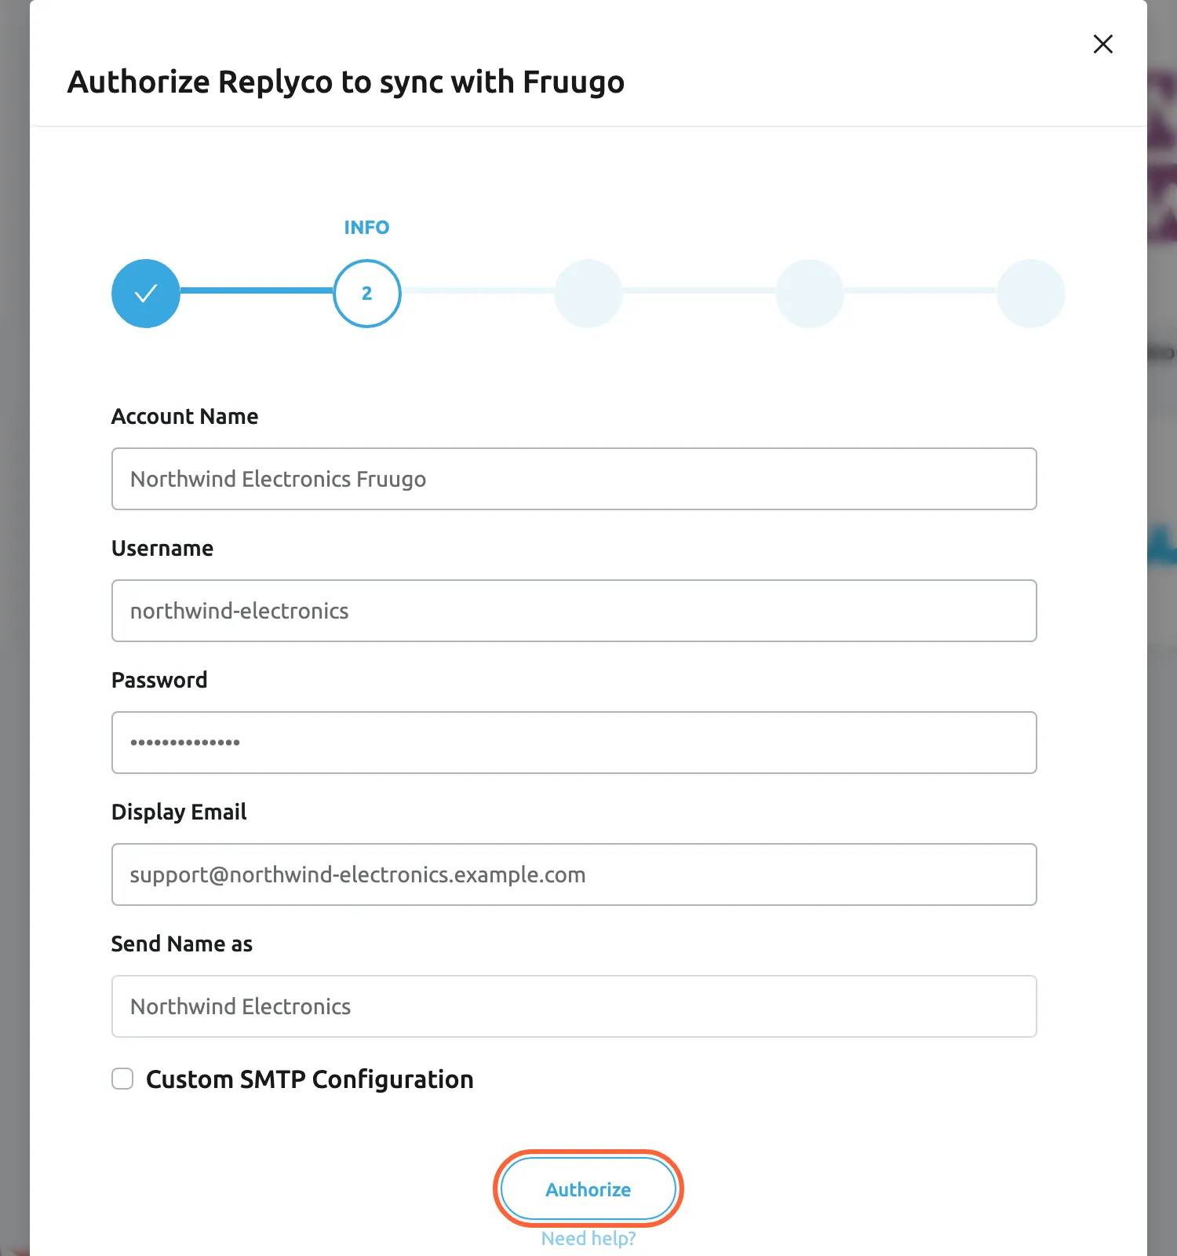
Task: Click the completed step one checkmark circle
Action: coord(146,294)
